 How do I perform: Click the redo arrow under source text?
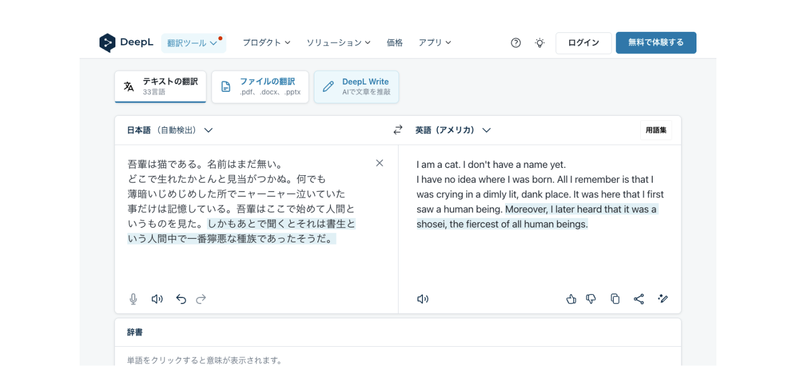pos(201,299)
